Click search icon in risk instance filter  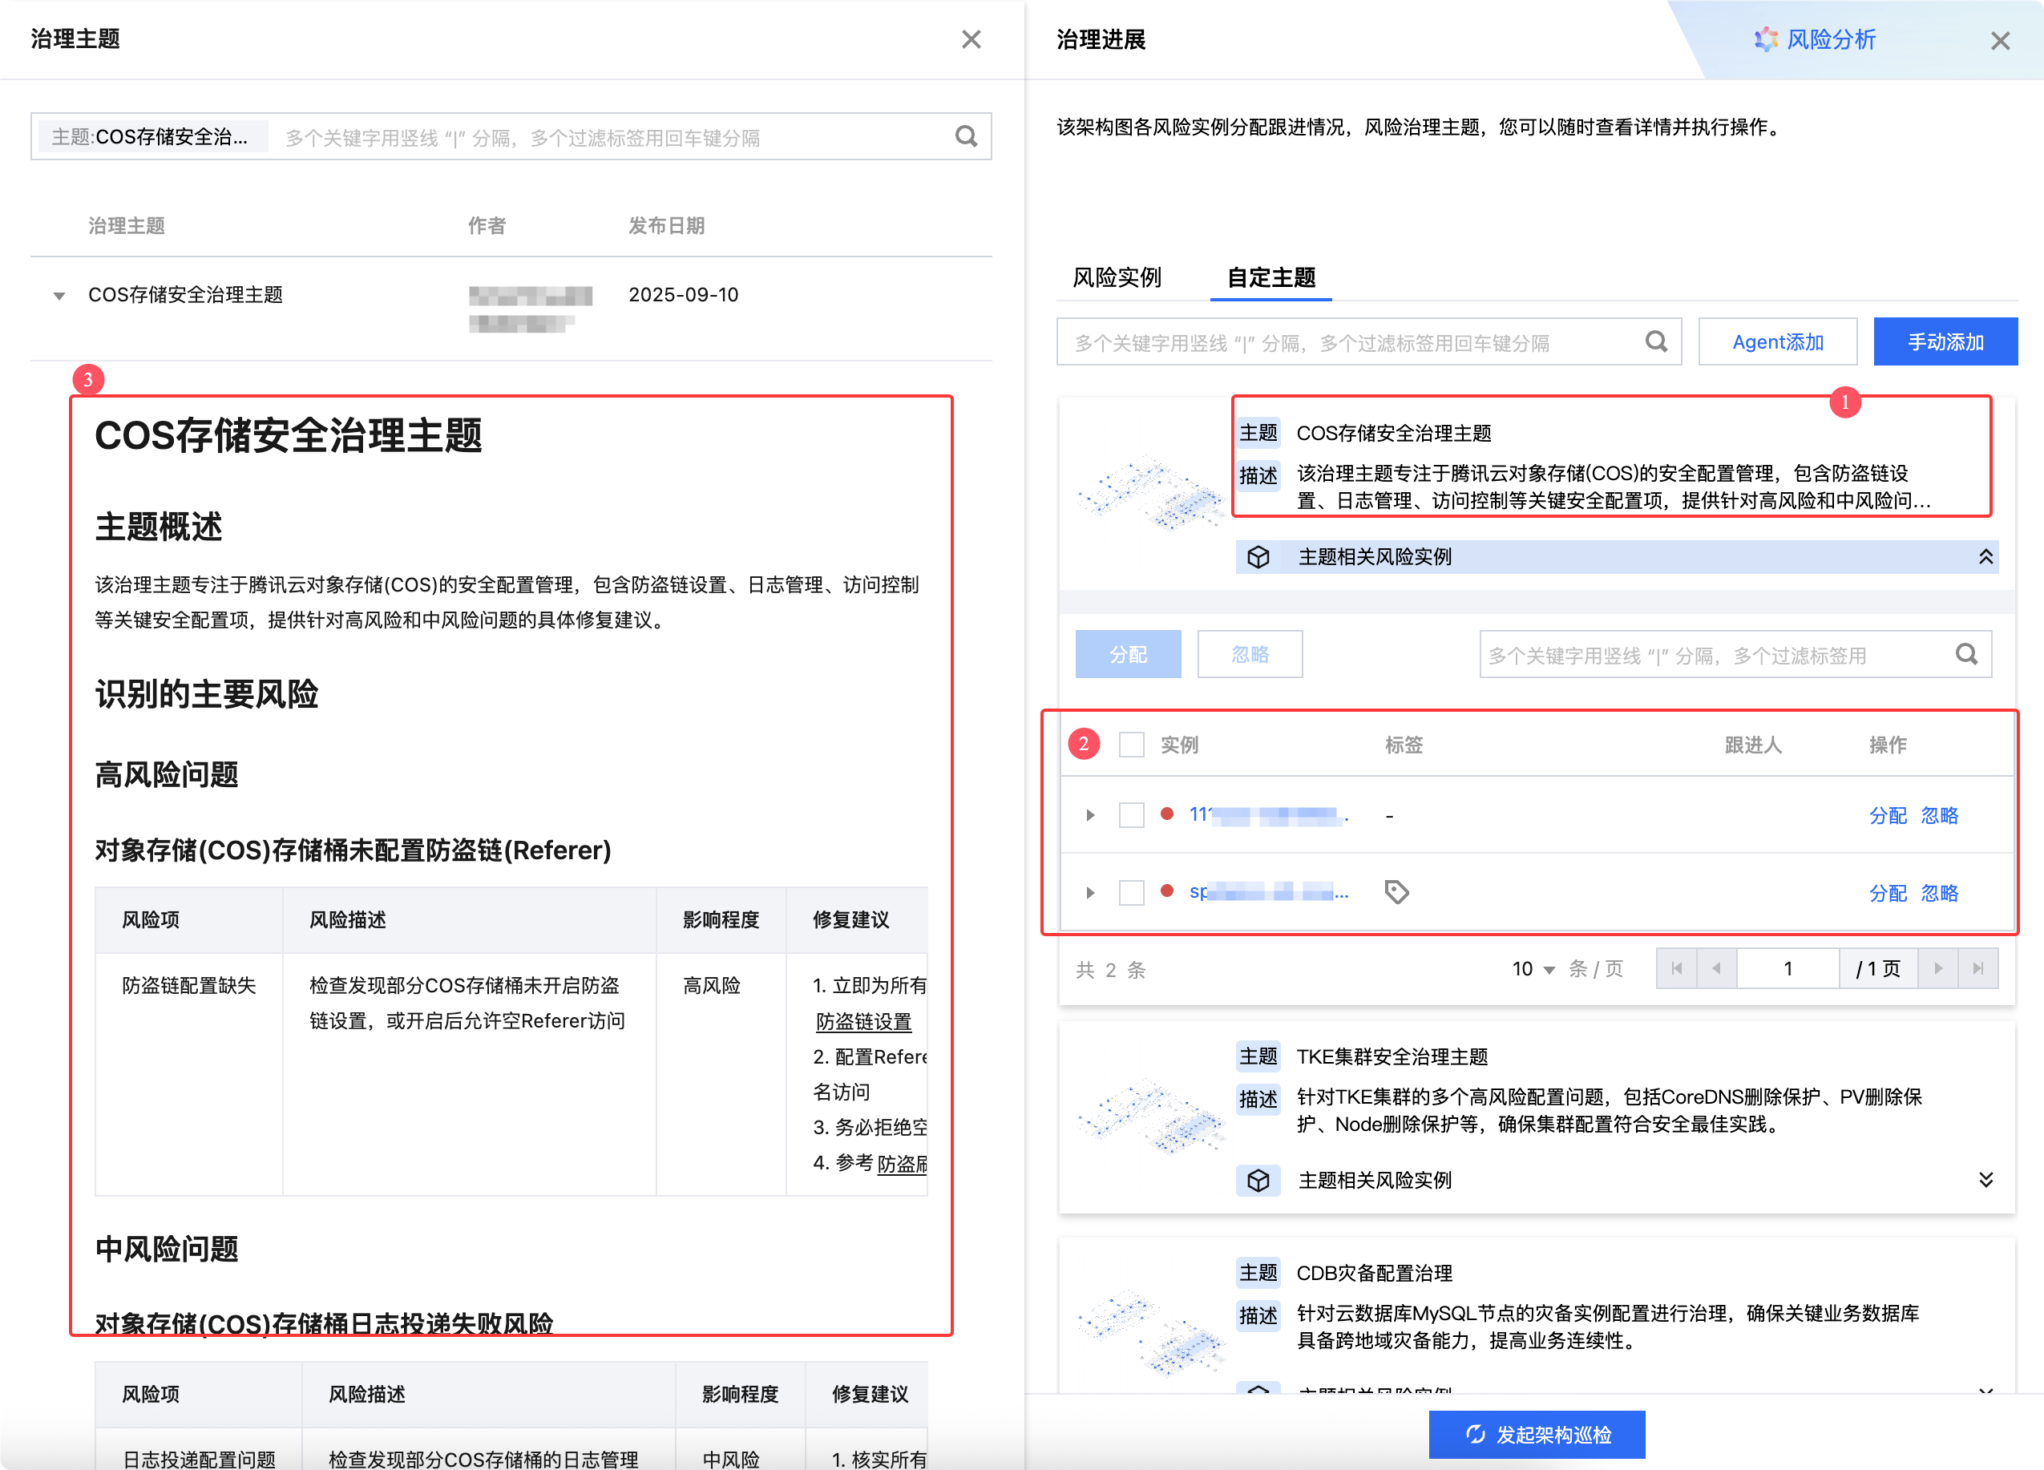point(1965,654)
